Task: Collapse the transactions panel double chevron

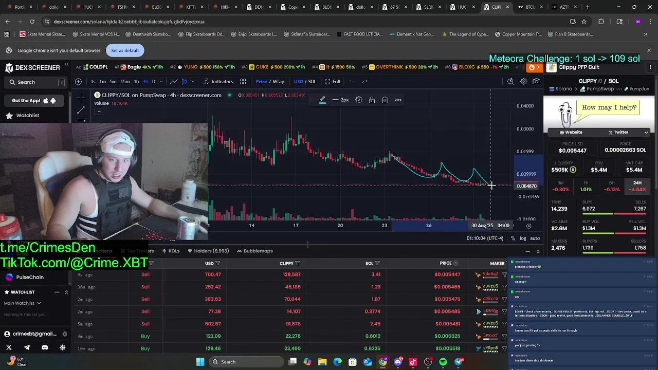Action: [x=538, y=251]
